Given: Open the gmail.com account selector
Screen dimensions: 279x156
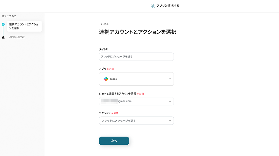Looking at the screenshot, I should (136, 101).
